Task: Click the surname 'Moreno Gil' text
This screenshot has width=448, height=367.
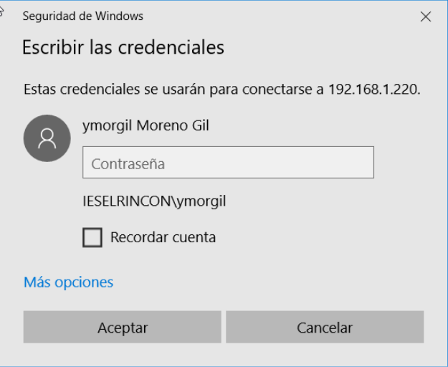Action: (x=173, y=125)
